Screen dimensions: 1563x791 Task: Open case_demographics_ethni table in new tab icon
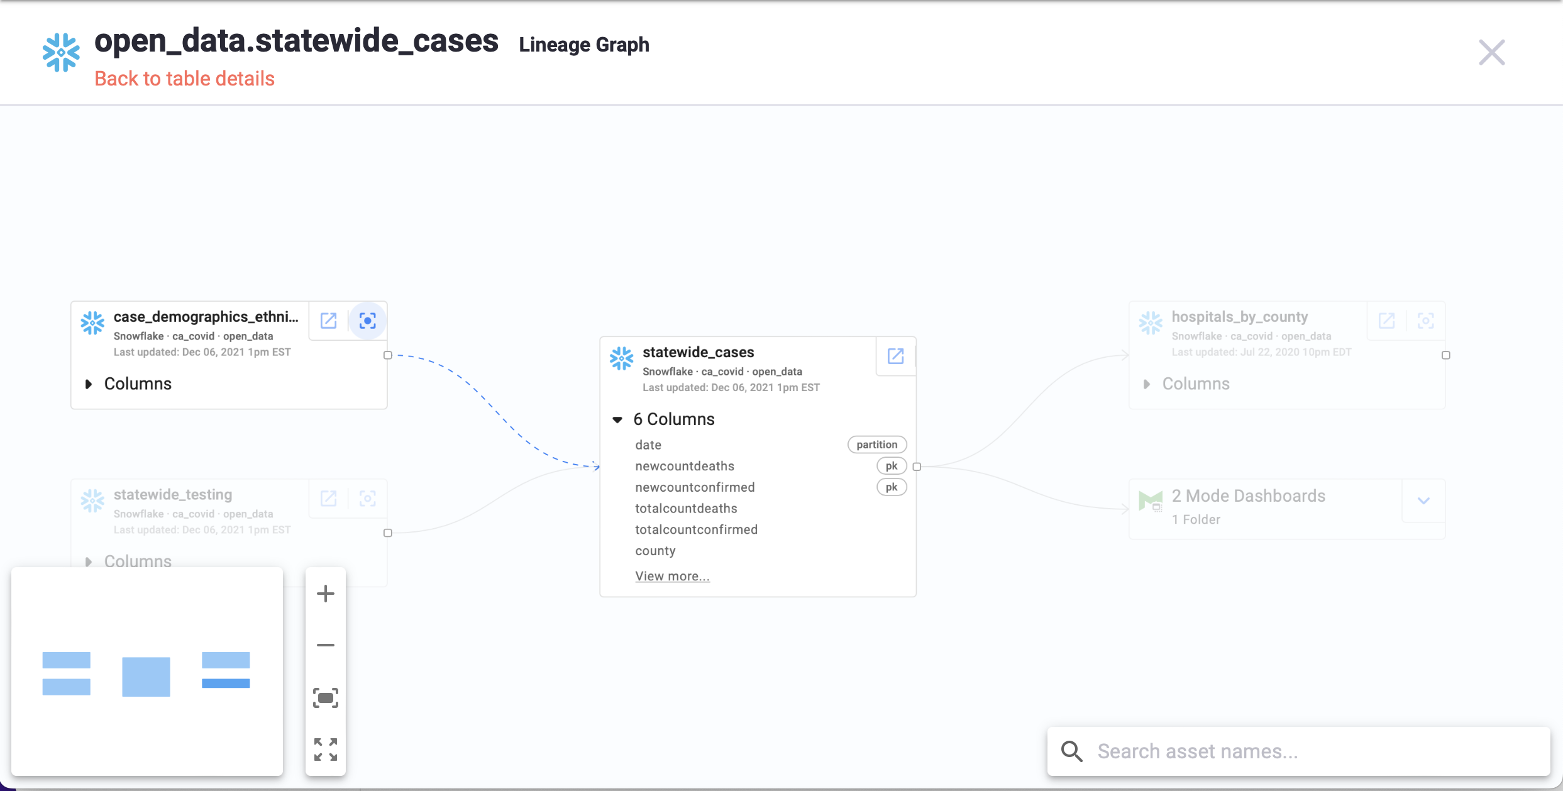click(328, 321)
